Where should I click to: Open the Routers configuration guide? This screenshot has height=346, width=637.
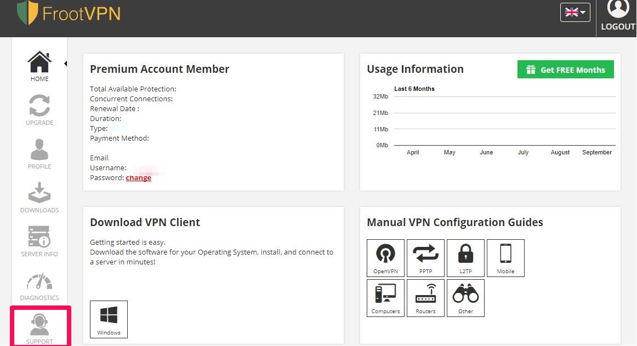click(x=425, y=298)
